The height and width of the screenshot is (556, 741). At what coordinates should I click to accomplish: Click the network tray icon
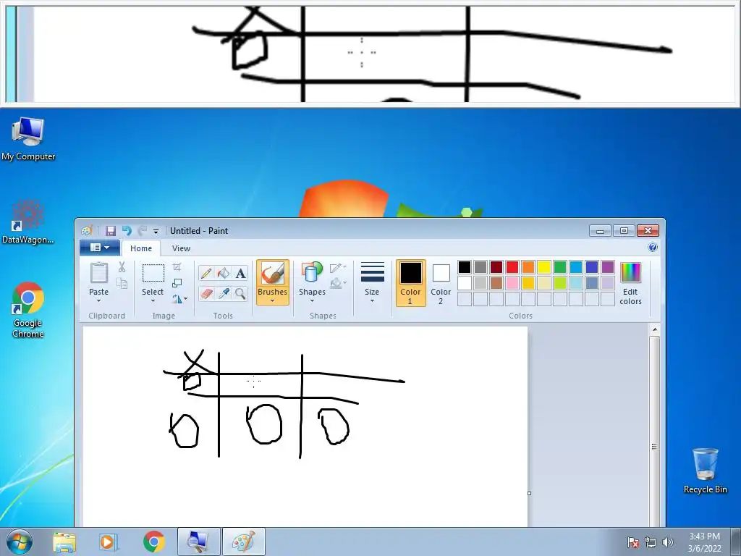pyautogui.click(x=651, y=542)
